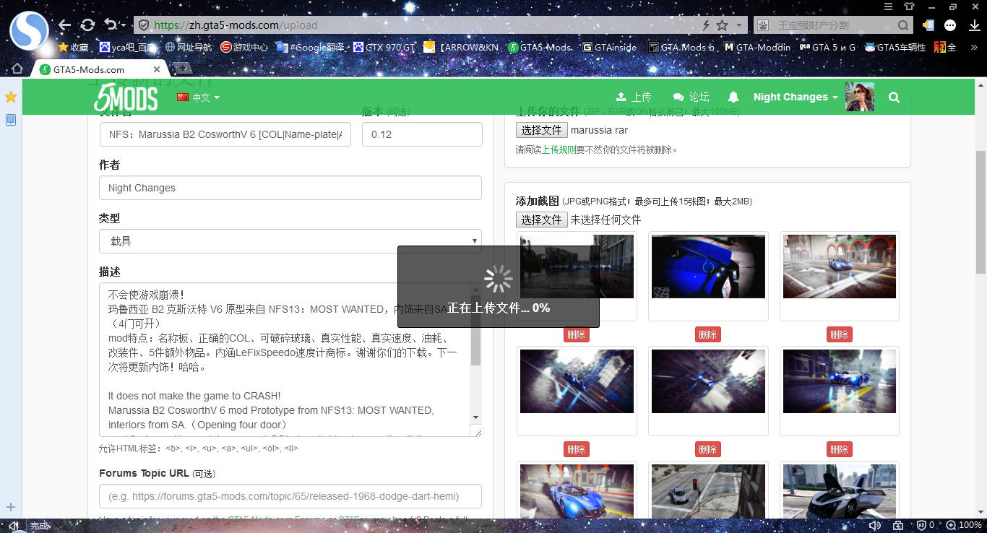Click the lightning speed mode icon
The image size is (987, 533).
click(x=706, y=25)
